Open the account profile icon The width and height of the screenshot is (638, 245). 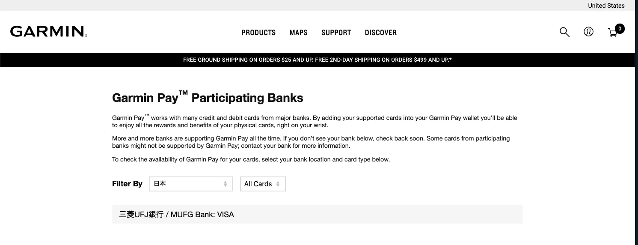[588, 32]
